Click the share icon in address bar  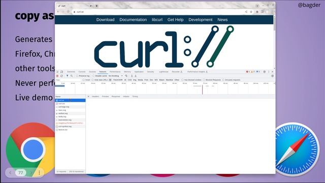click(x=246, y=12)
